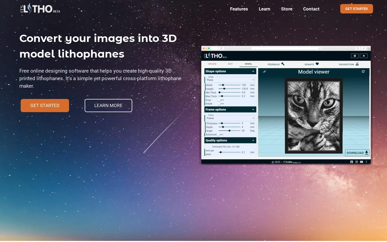Select Contact in the top navigation
Image resolution: width=387 pixels, height=242 pixels.
[311, 9]
